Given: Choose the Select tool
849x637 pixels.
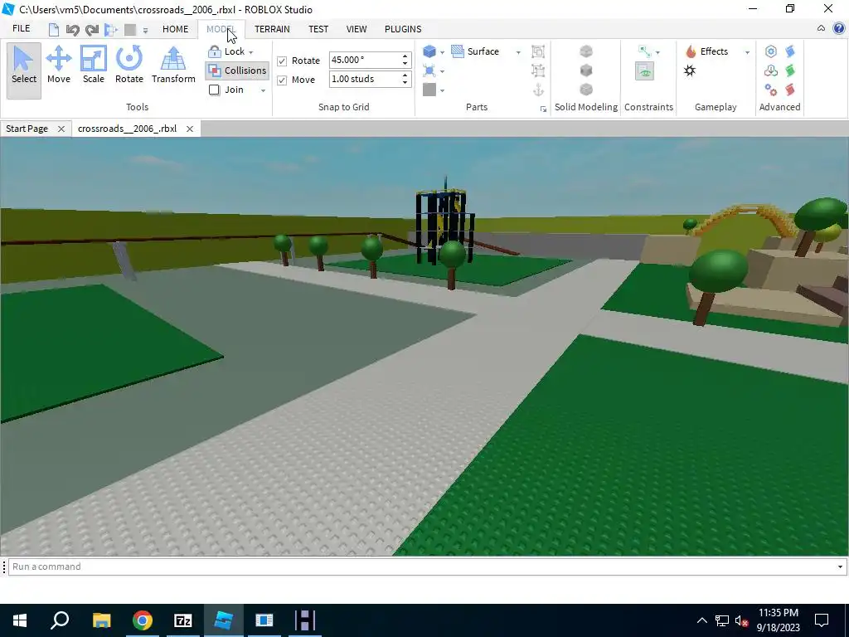Looking at the screenshot, I should pyautogui.click(x=24, y=71).
